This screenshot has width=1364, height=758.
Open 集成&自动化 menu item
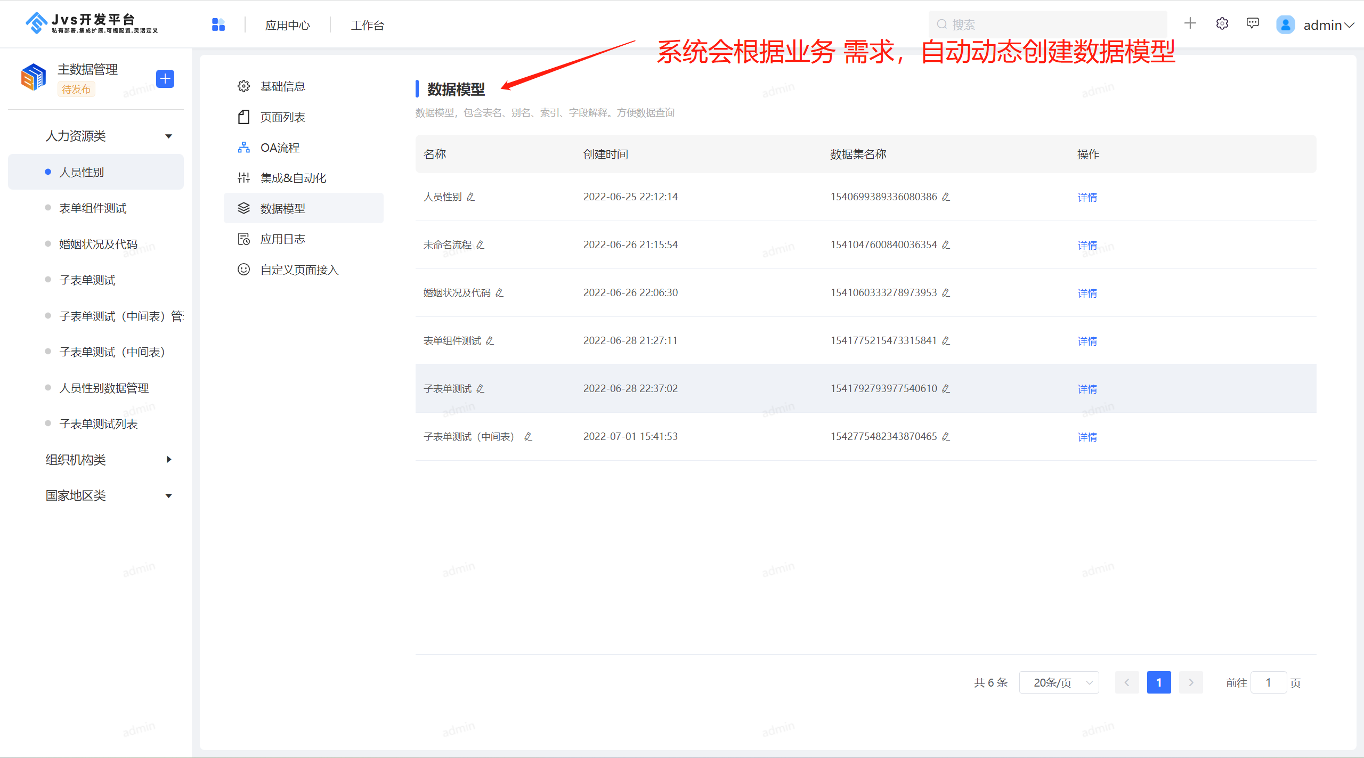304,178
